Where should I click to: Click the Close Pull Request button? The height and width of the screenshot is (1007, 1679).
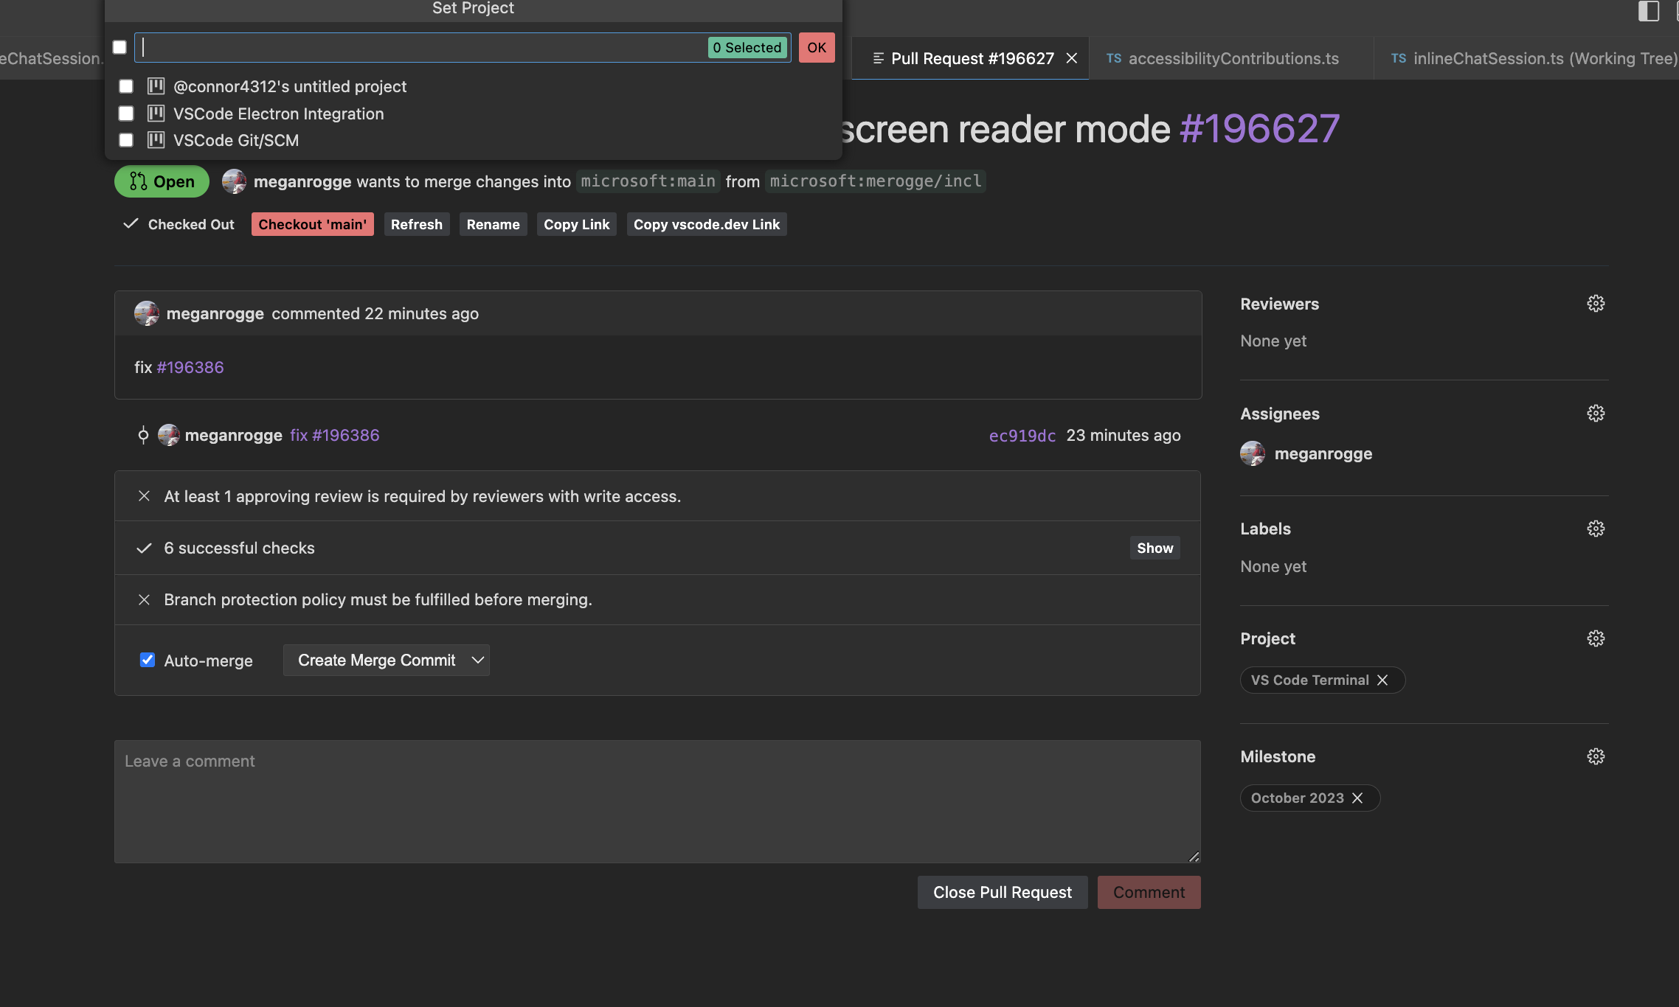click(1002, 892)
